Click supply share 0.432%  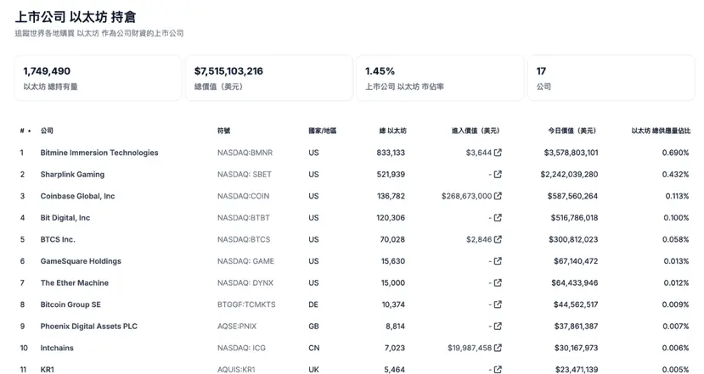coord(675,175)
